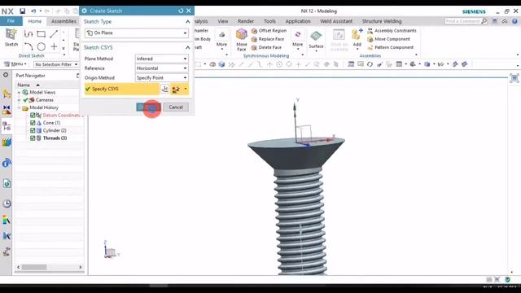Open the Menu button
The height and width of the screenshot is (293, 521).
[x=15, y=64]
